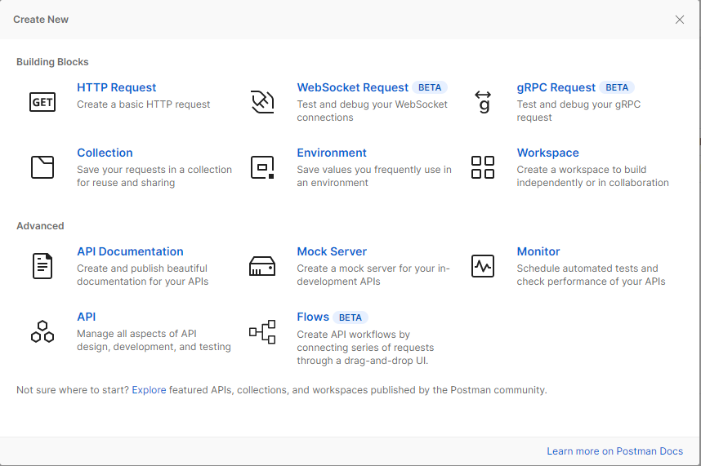Viewport: 701px width, 466px height.
Task: Open the Environment title link
Action: point(332,153)
